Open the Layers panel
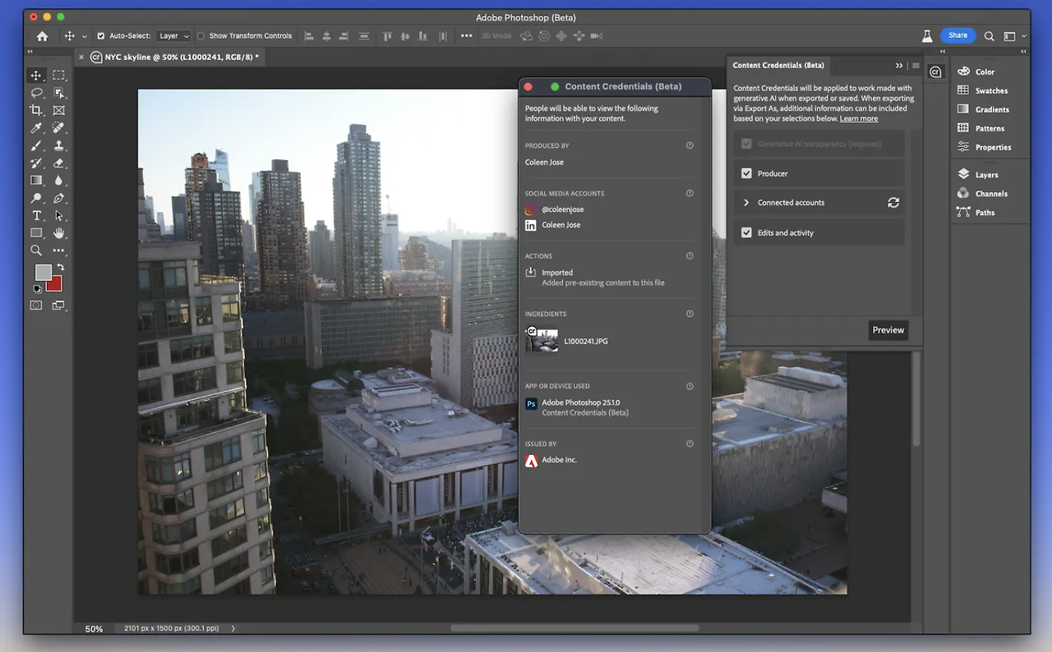Viewport: 1052px width, 652px height. 986,175
